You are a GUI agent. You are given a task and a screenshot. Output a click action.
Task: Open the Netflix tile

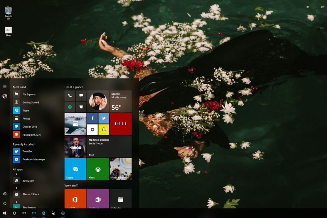coord(120,124)
